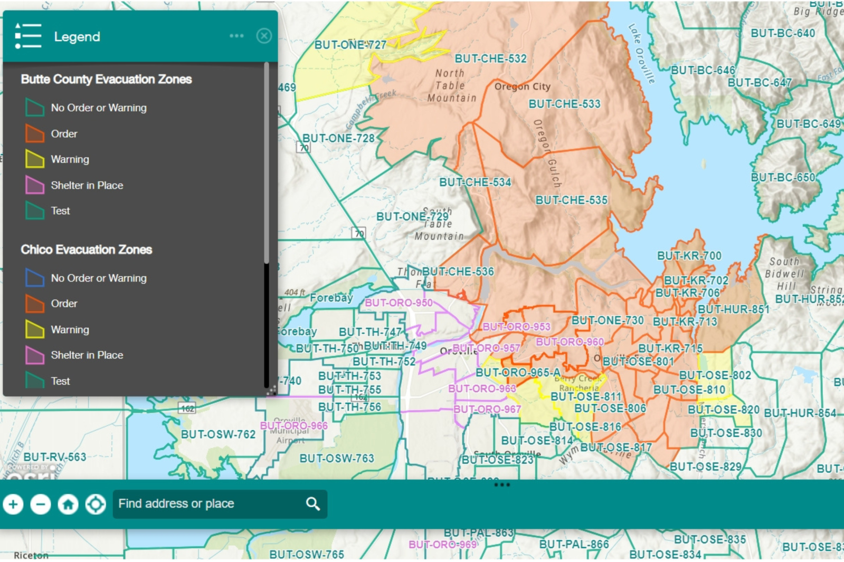Click the zoom in plus button
The width and height of the screenshot is (844, 562).
[x=13, y=505]
